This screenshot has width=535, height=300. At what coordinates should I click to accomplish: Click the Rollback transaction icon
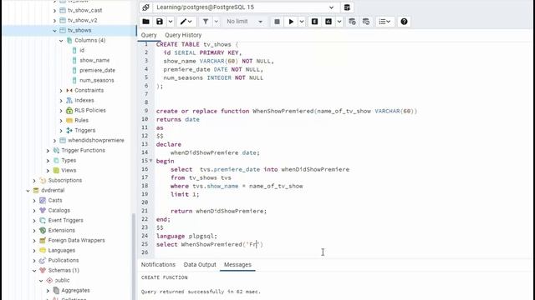coord(366,22)
